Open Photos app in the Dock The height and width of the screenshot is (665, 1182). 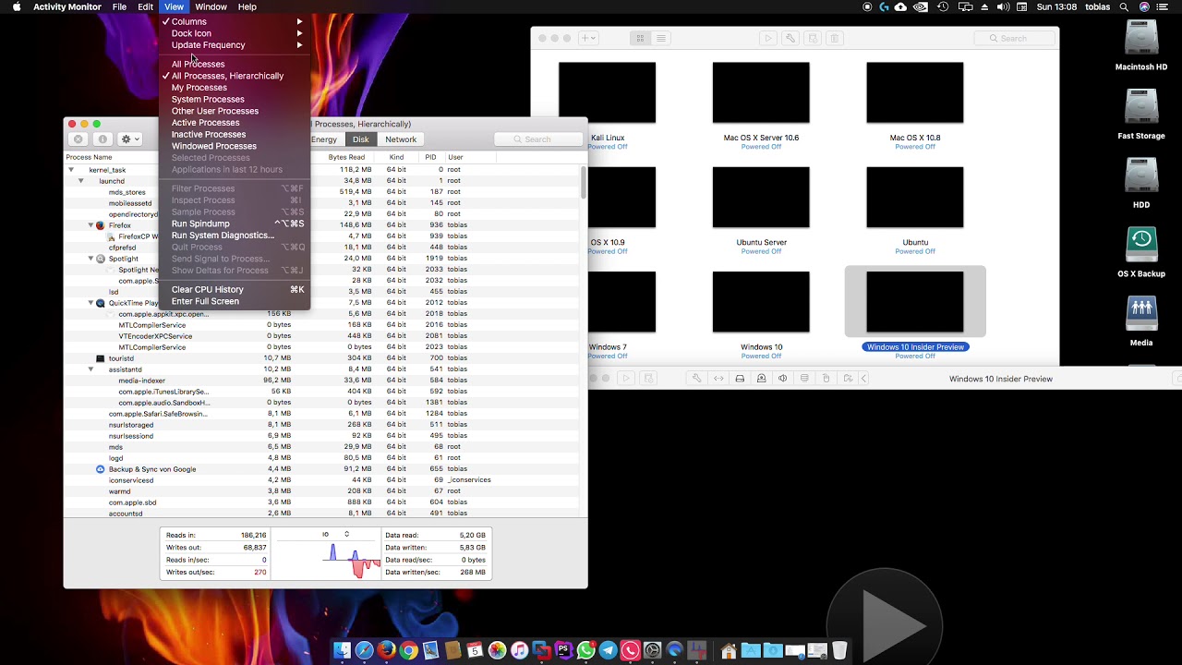(497, 651)
